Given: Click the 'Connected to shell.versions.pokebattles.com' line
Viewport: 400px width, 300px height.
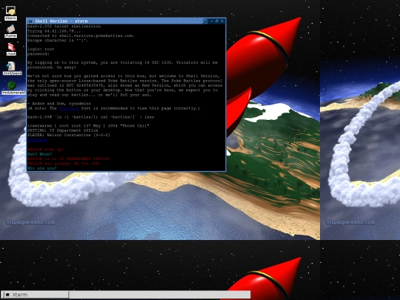Looking at the screenshot, I should 81,36.
